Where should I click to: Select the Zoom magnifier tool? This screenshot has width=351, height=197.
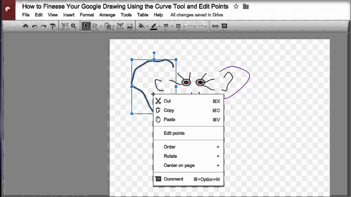point(73,26)
